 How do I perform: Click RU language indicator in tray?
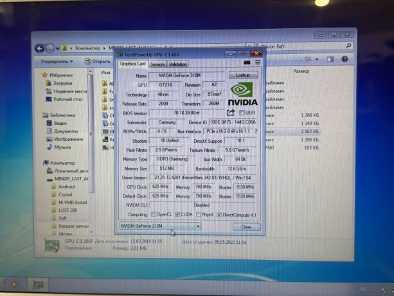[x=363, y=290]
